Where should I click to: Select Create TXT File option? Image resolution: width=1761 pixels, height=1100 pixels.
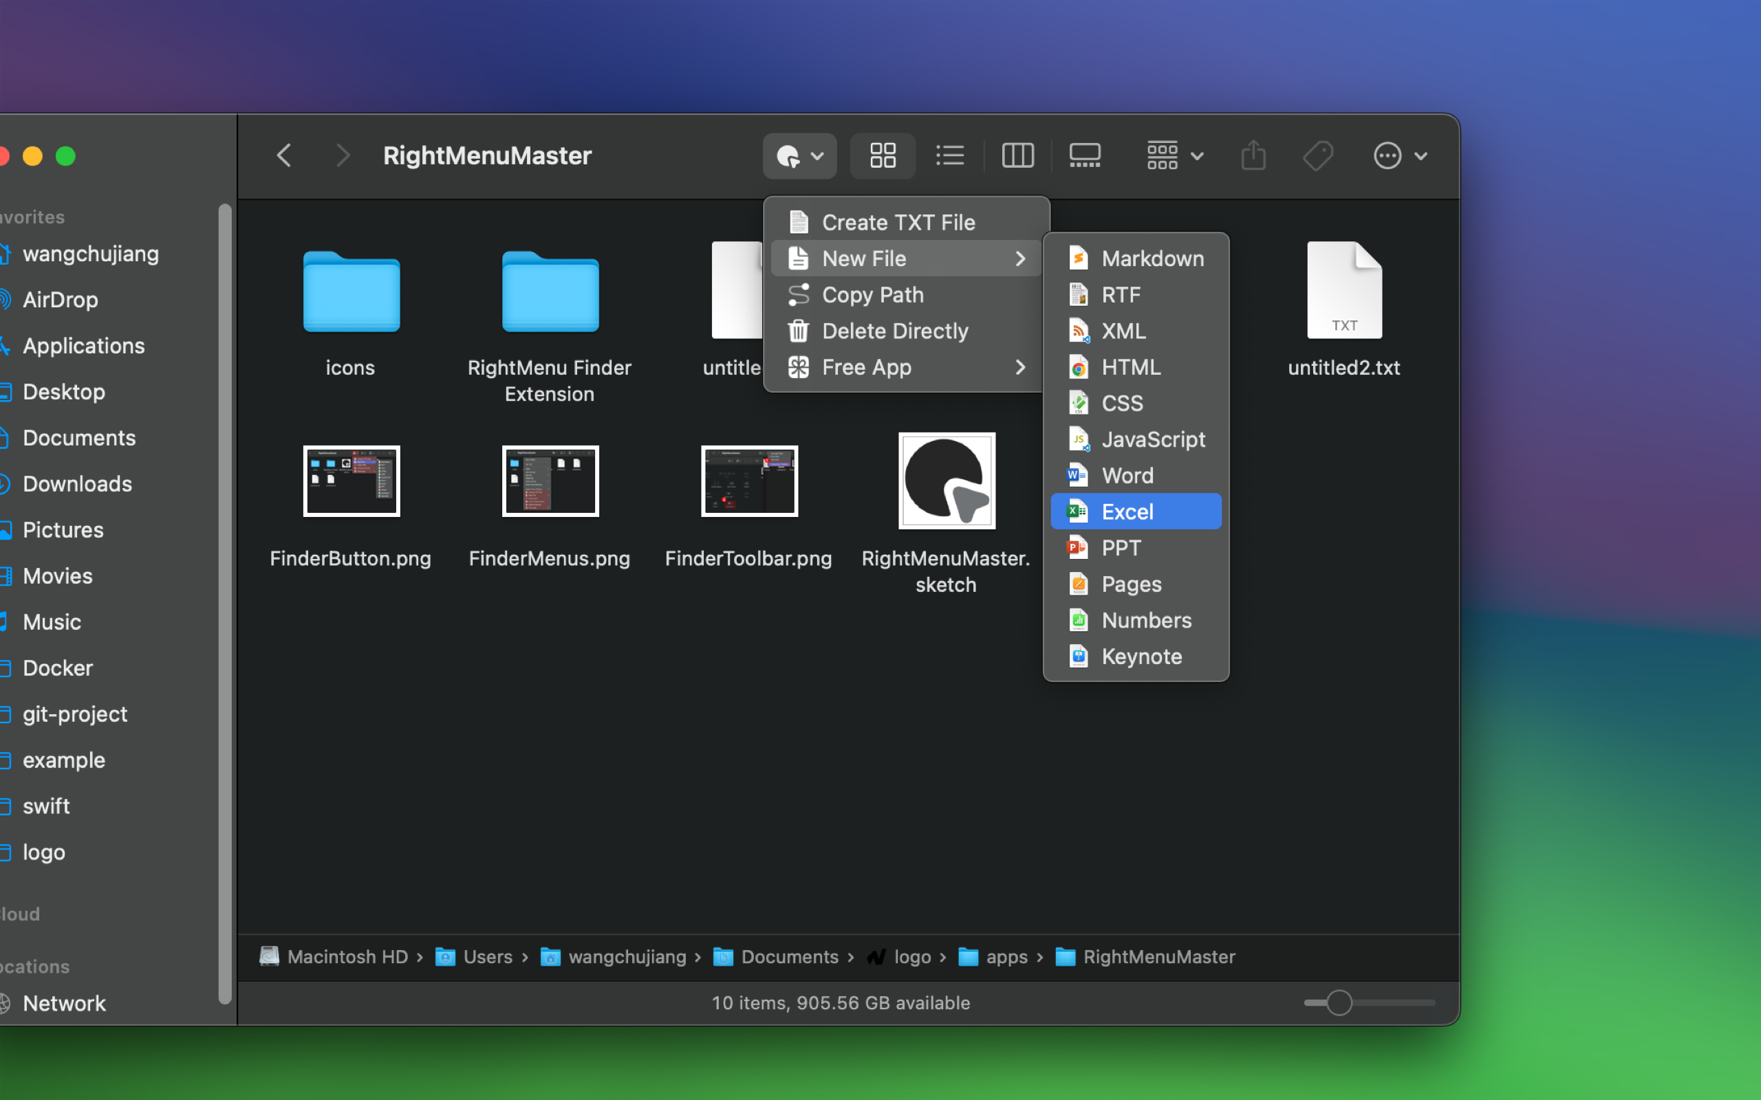click(x=898, y=222)
